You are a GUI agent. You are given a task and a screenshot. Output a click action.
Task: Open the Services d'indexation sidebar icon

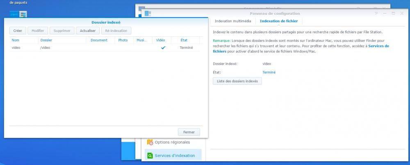[x=150, y=156]
